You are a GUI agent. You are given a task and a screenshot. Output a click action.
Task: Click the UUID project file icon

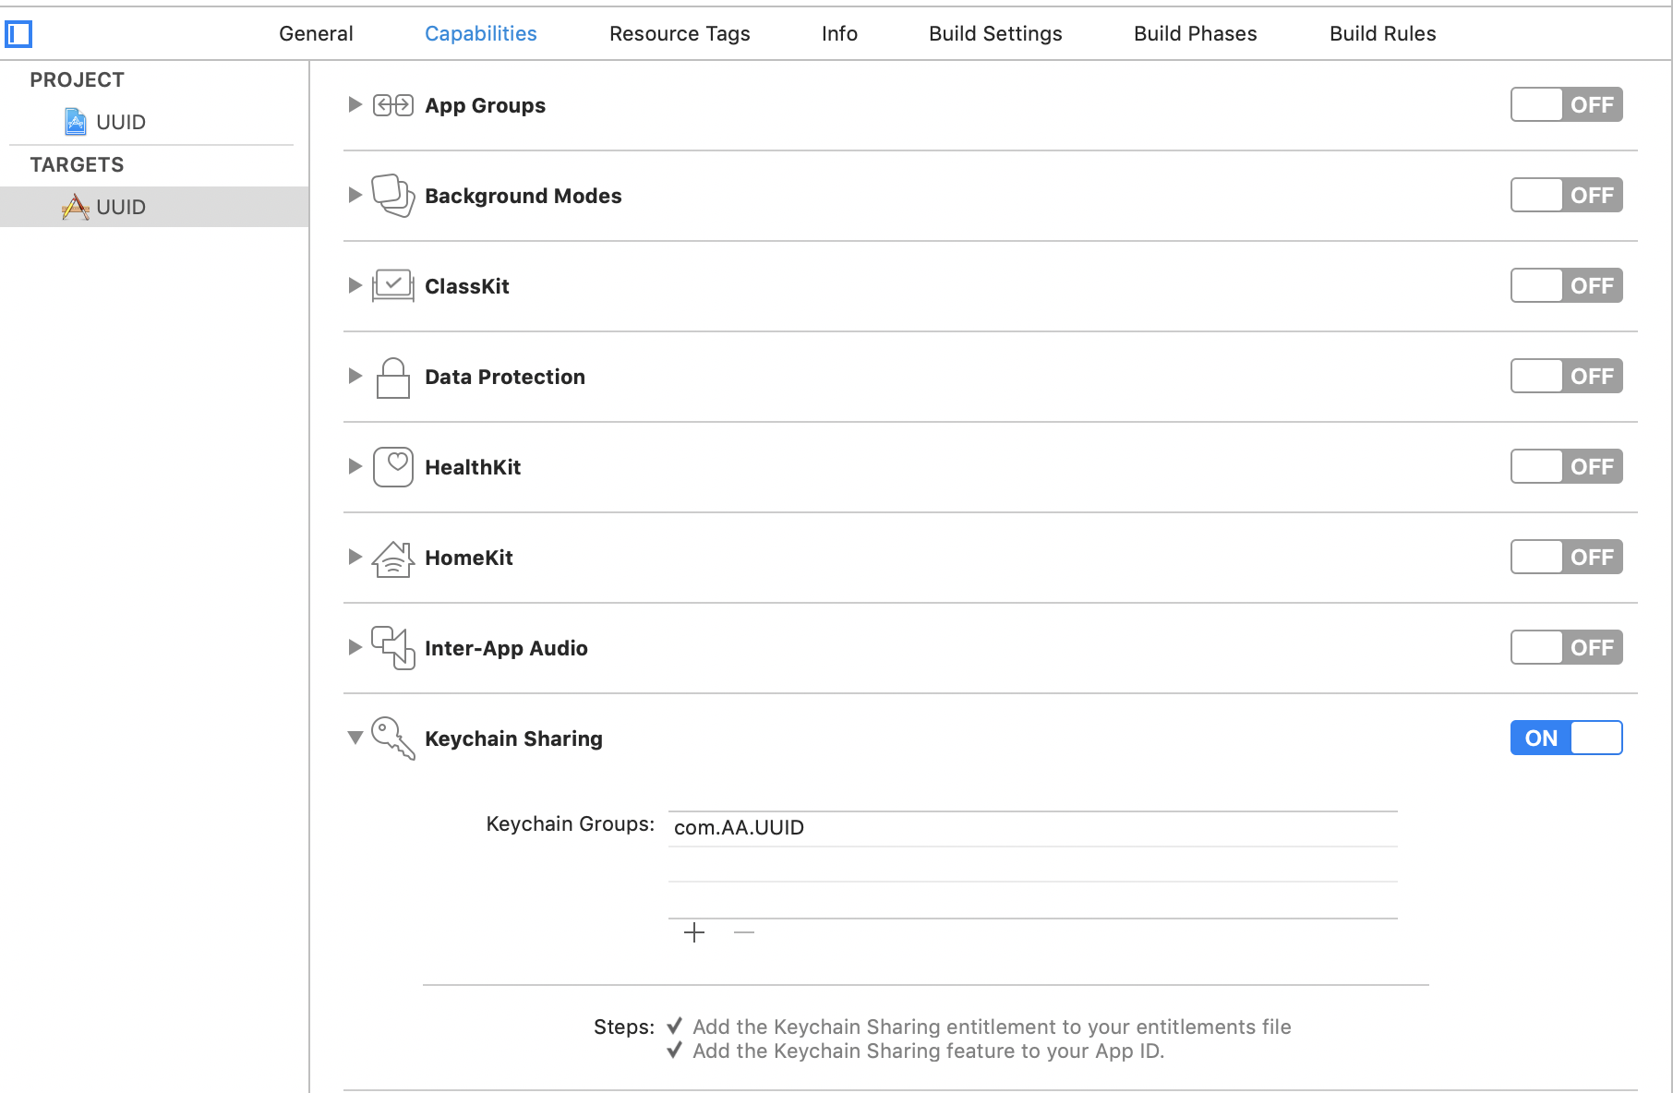(x=76, y=122)
